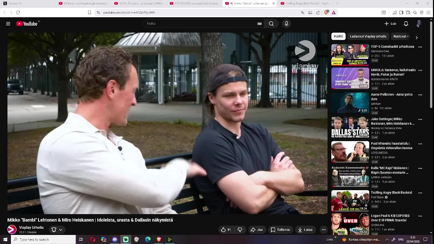Screen dimensions: 434x244
Task: Click the Viaplay watermark on video
Action: click(x=305, y=55)
